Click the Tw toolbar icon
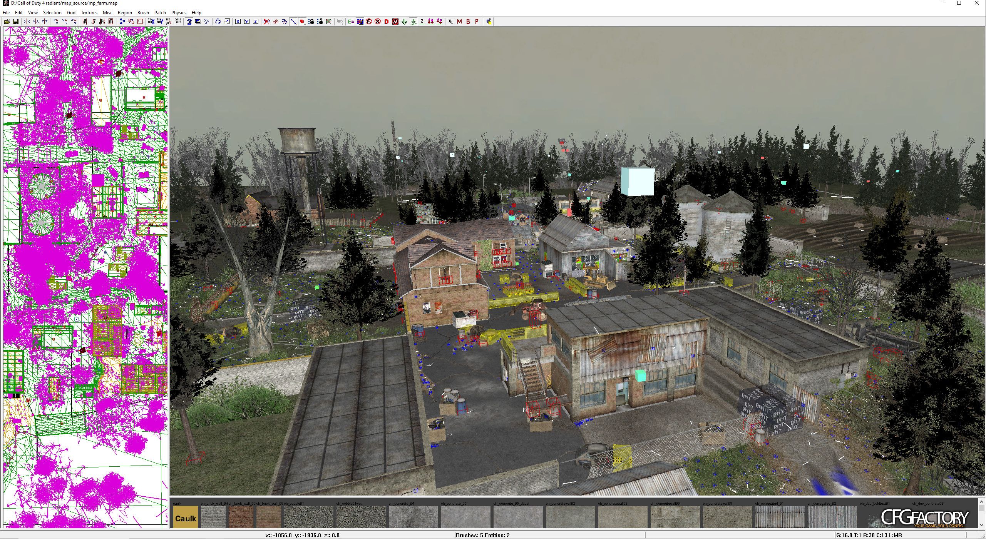The height and width of the screenshot is (539, 986). (x=451, y=22)
